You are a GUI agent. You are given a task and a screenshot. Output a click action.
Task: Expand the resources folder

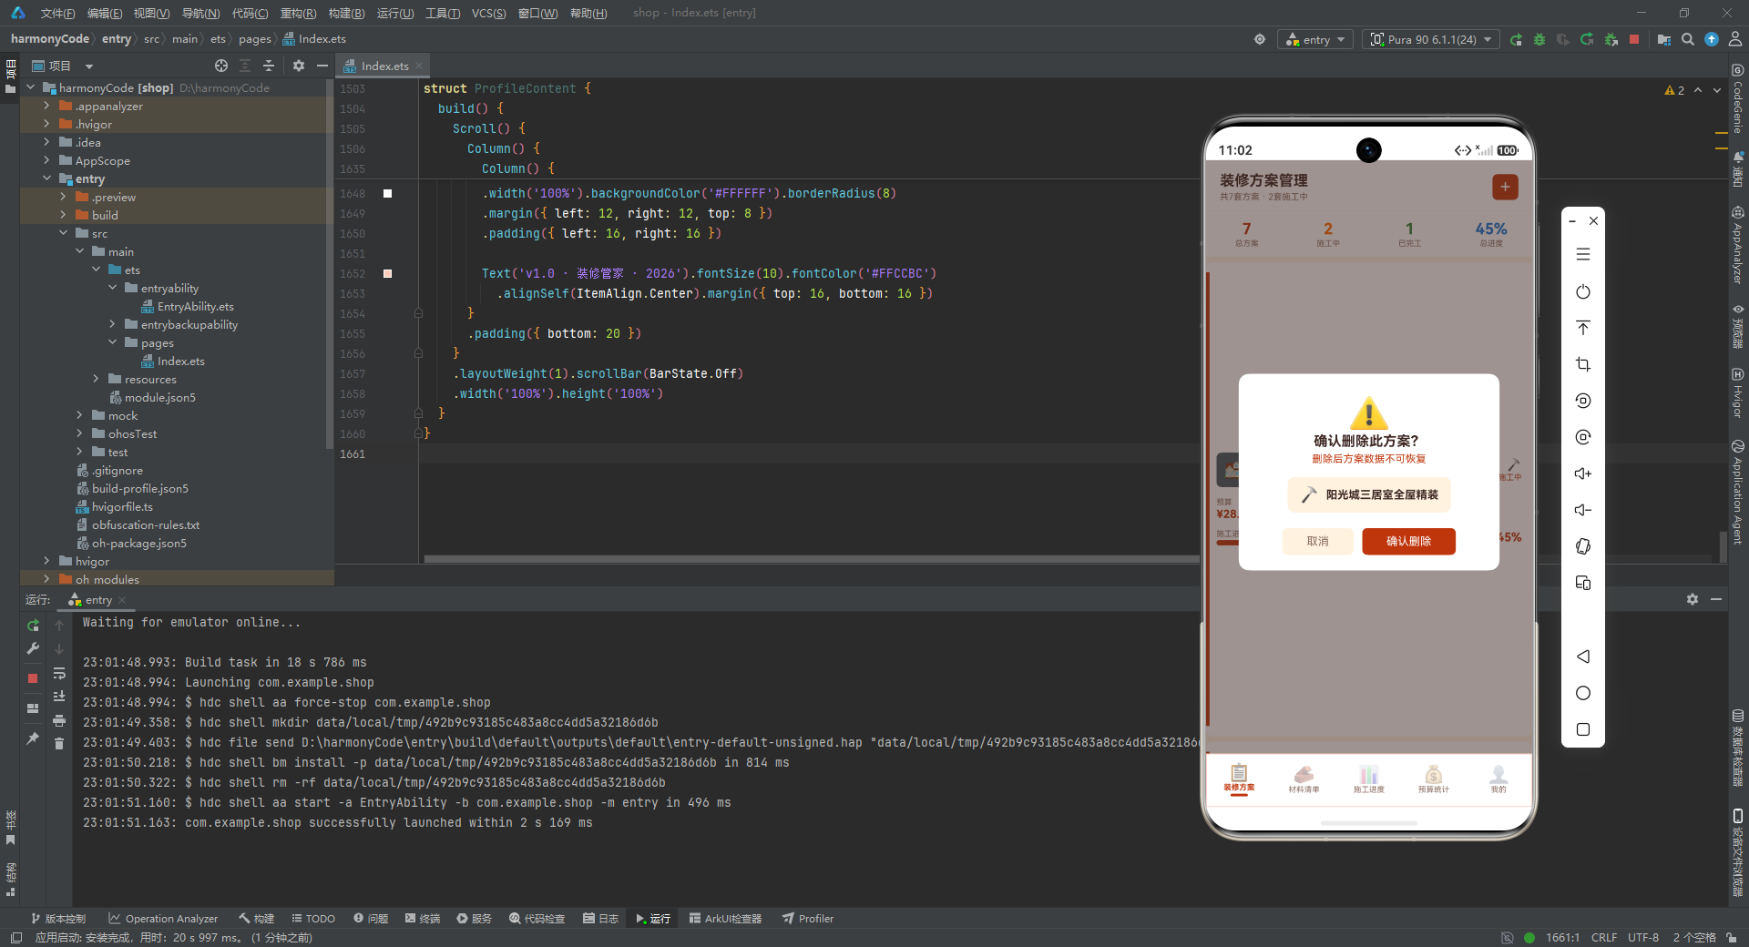(96, 379)
